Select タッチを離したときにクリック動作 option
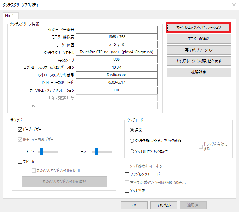Image resolution: width=239 pixels, height=212 pixels. click(x=132, y=141)
